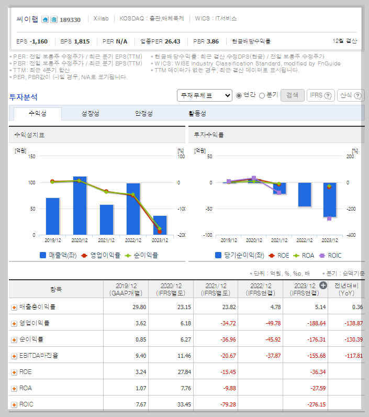Expand the ROE row

tap(14, 372)
